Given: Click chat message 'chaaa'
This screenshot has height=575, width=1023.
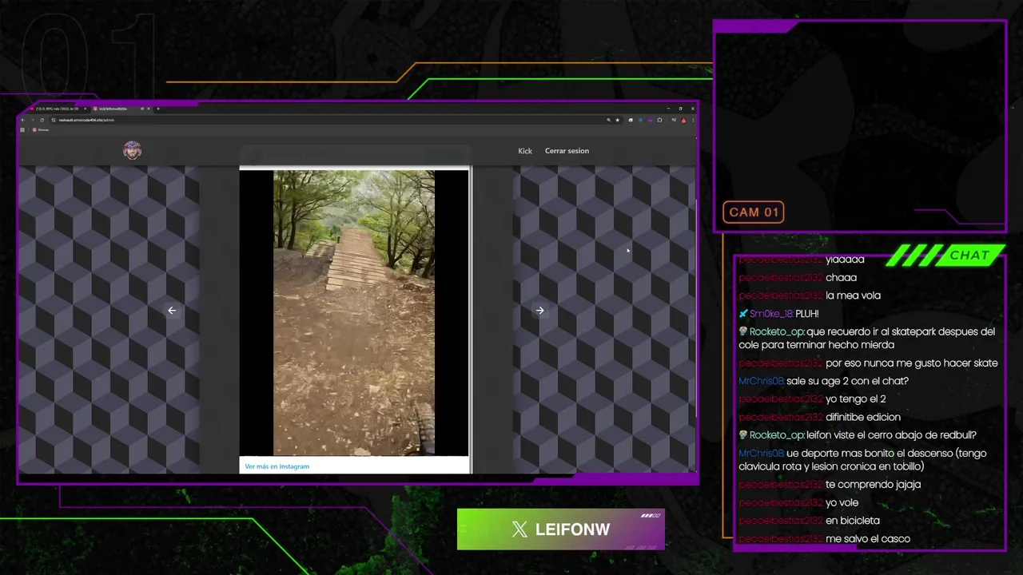Looking at the screenshot, I should coord(798,278).
